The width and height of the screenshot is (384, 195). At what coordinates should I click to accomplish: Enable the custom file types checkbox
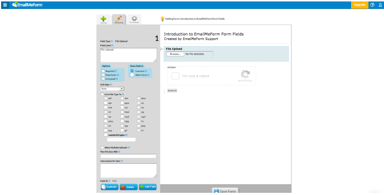106,134
